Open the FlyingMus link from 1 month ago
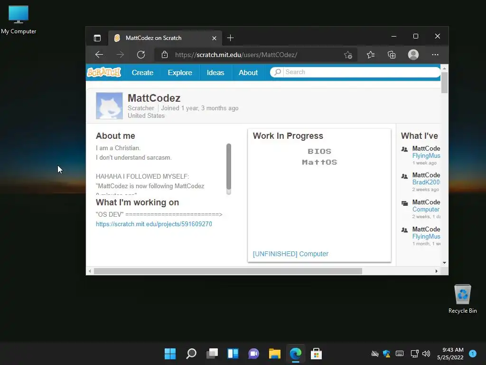 coord(426,237)
